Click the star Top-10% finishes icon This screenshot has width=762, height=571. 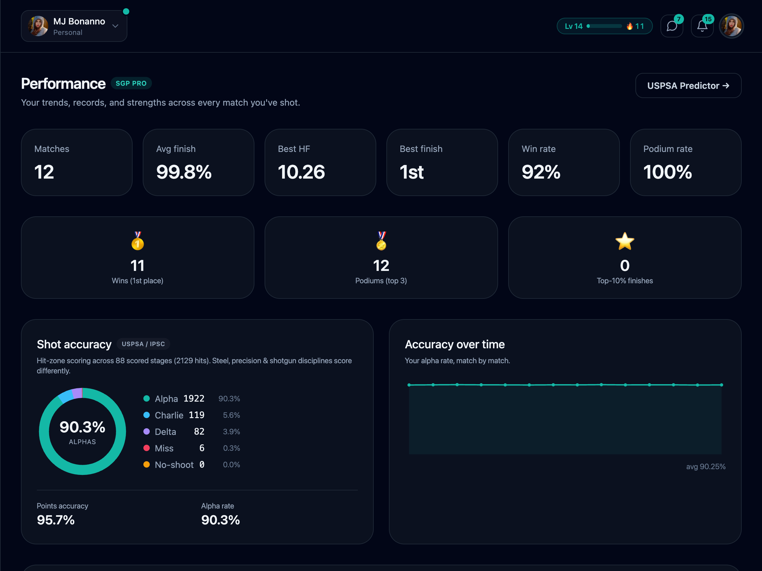[x=625, y=241]
